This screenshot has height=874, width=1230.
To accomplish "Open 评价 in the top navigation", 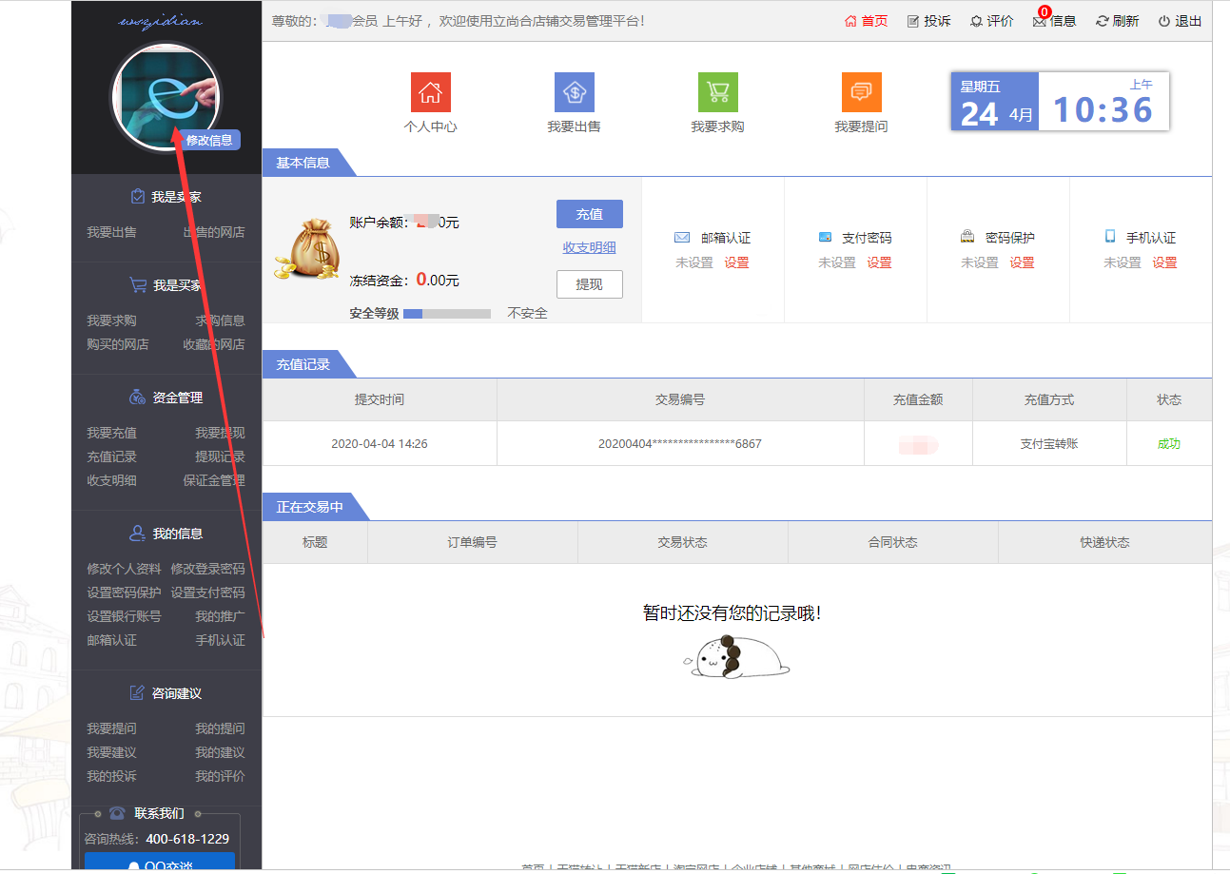I will point(991,21).
